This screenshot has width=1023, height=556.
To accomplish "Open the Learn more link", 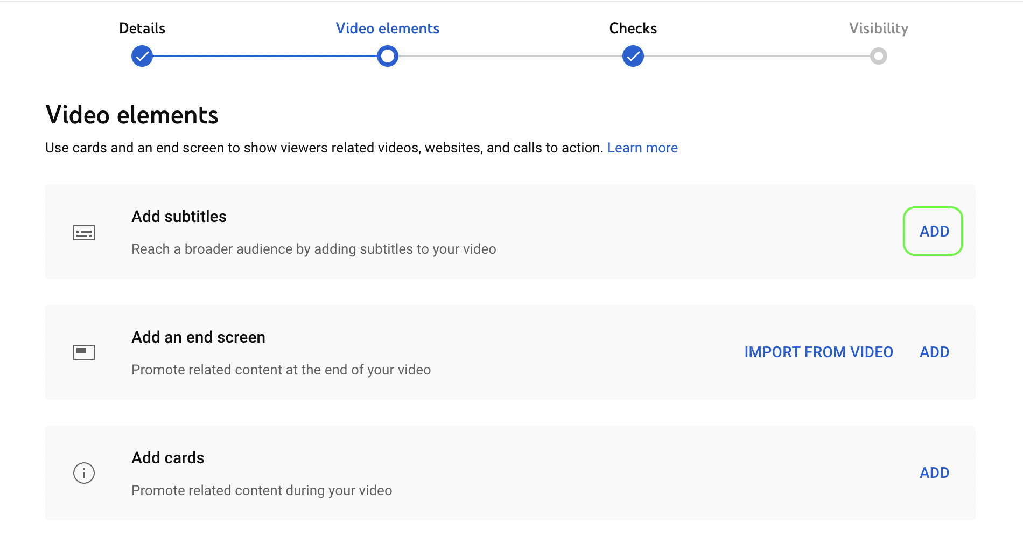I will tap(642, 148).
